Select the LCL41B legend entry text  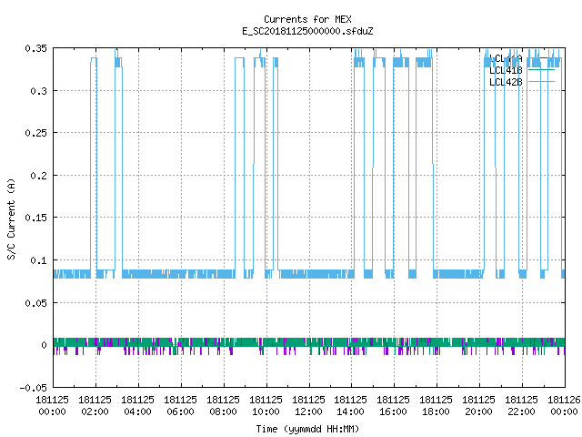(x=506, y=70)
